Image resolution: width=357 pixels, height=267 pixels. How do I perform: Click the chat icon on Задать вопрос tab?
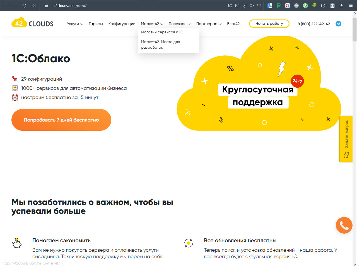[x=346, y=155]
